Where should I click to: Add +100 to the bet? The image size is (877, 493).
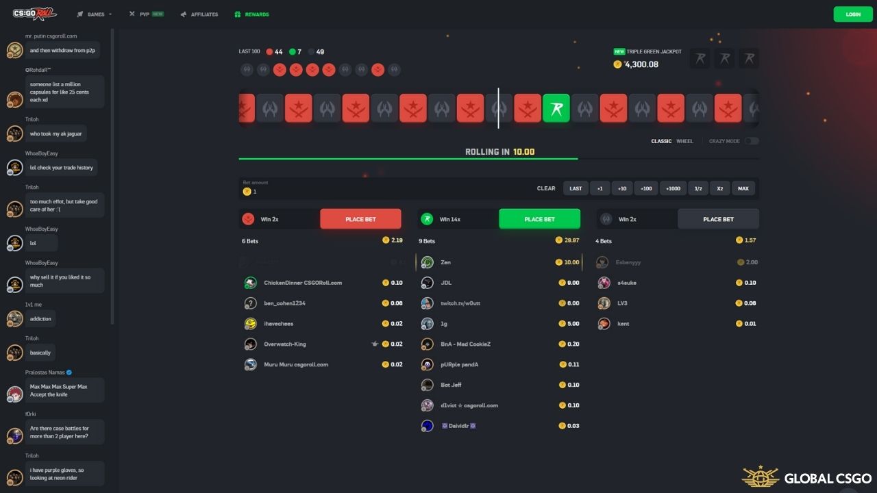(x=646, y=188)
